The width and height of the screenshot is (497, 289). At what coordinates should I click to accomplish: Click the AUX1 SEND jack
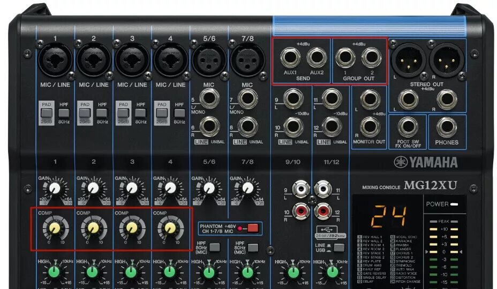[x=290, y=58]
